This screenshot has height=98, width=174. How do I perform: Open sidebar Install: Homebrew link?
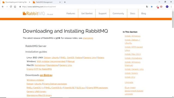click(x=133, y=58)
